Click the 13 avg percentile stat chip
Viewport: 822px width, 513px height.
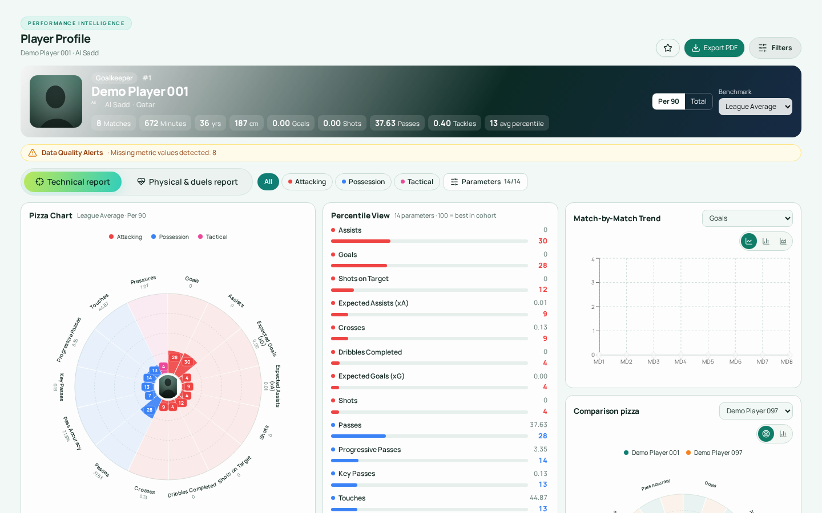[517, 123]
